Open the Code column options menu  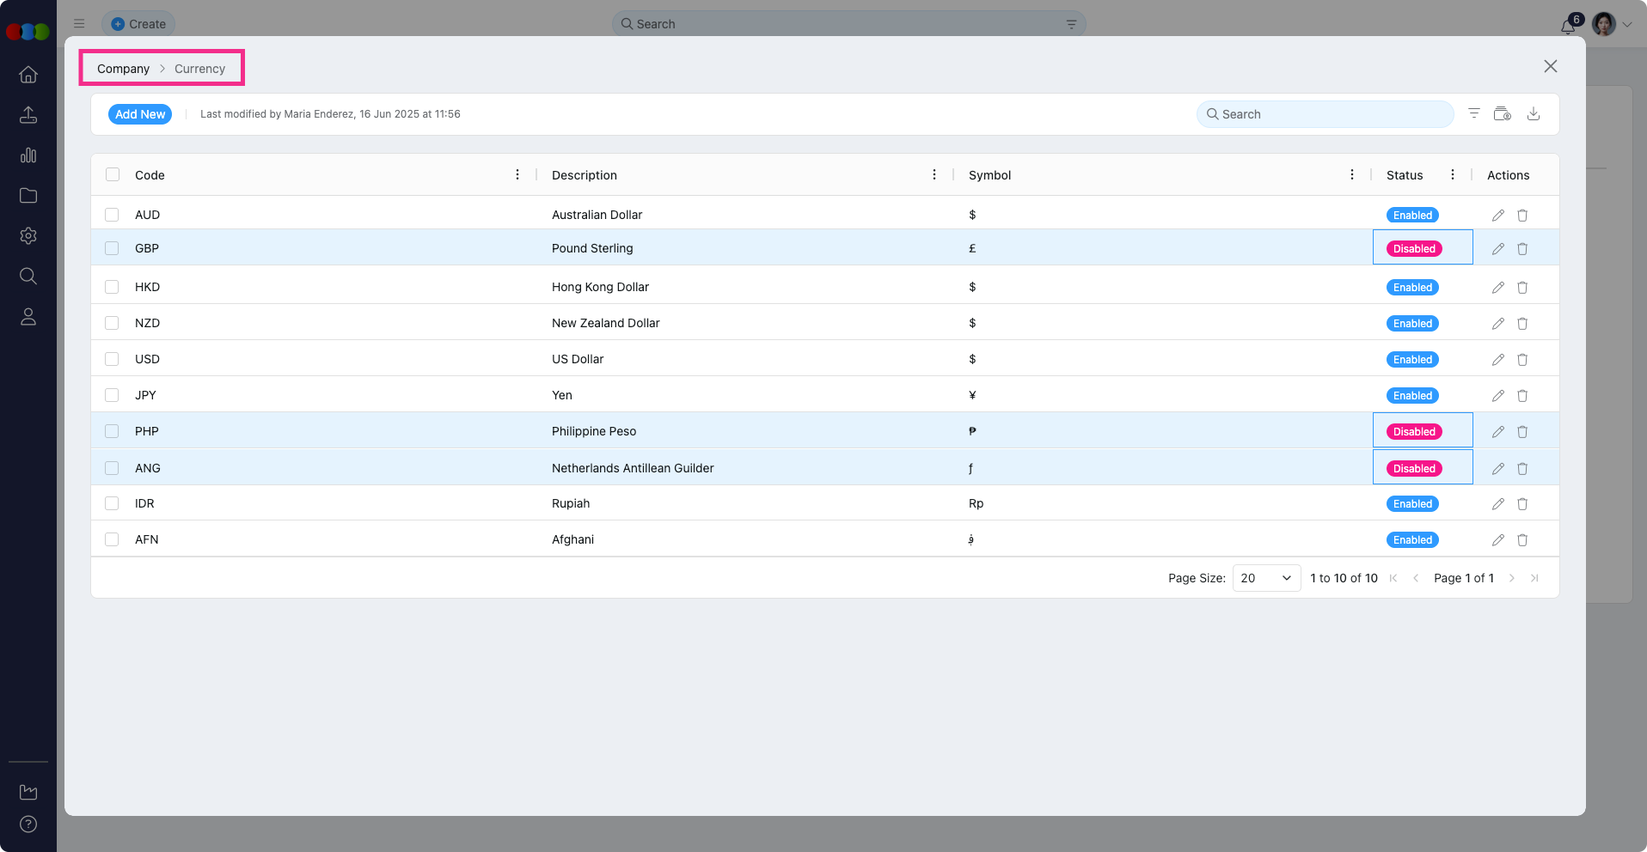point(517,175)
